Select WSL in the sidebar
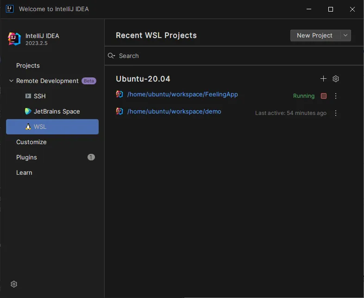This screenshot has height=298, width=364. click(x=52, y=127)
